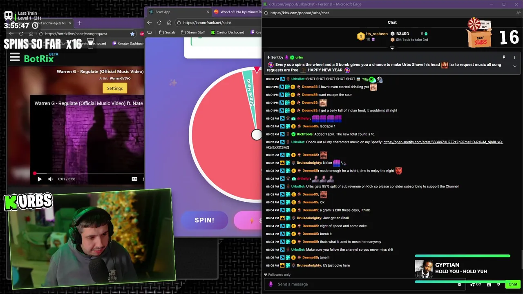Click the Followers only indicator

click(x=277, y=275)
